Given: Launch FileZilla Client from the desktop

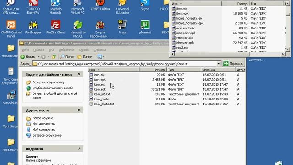Looking at the screenshot, I should click(55, 27).
